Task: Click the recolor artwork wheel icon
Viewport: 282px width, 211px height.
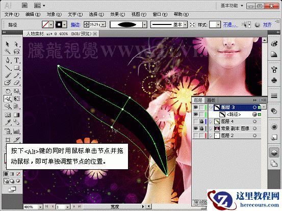Action: (x=257, y=24)
